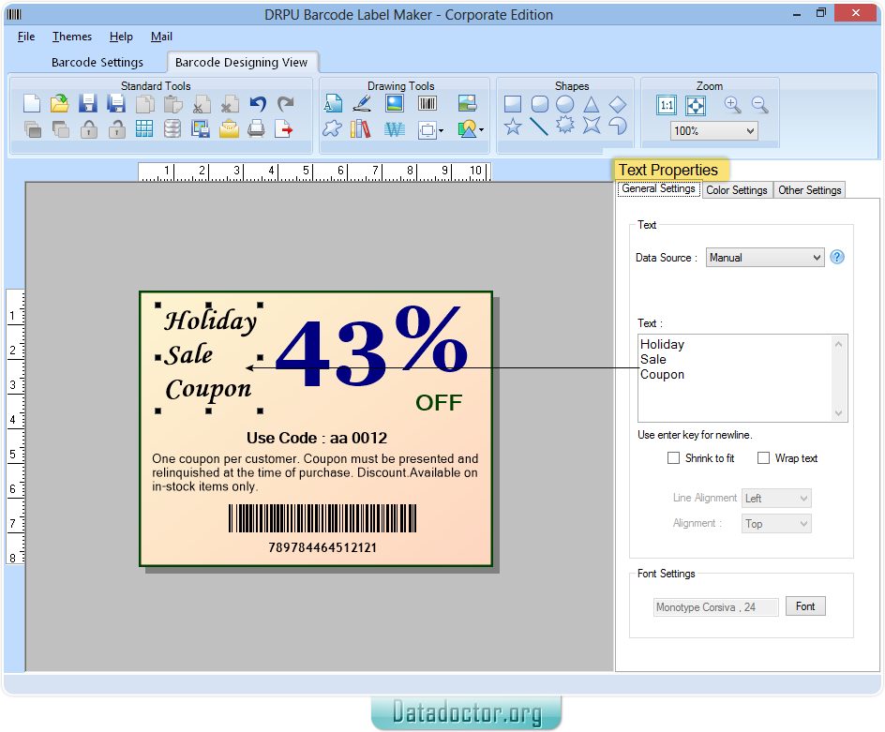This screenshot has width=885, height=732.
Task: Select the Signature pen tool
Action: pyautogui.click(x=362, y=104)
